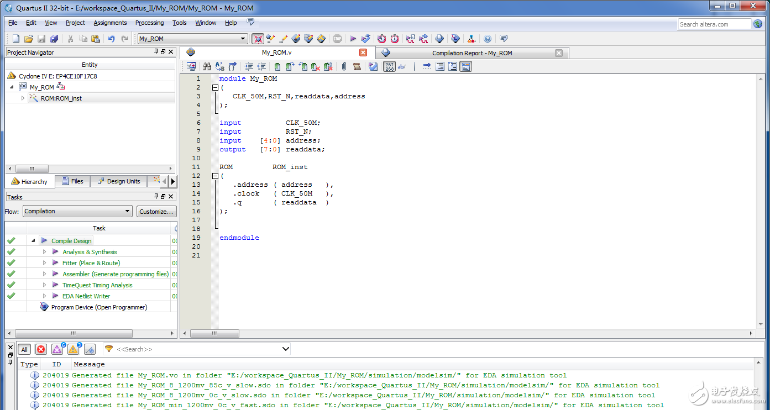Click the Increase Indent icon
Viewport: 770px width, 410px height.
(249, 66)
